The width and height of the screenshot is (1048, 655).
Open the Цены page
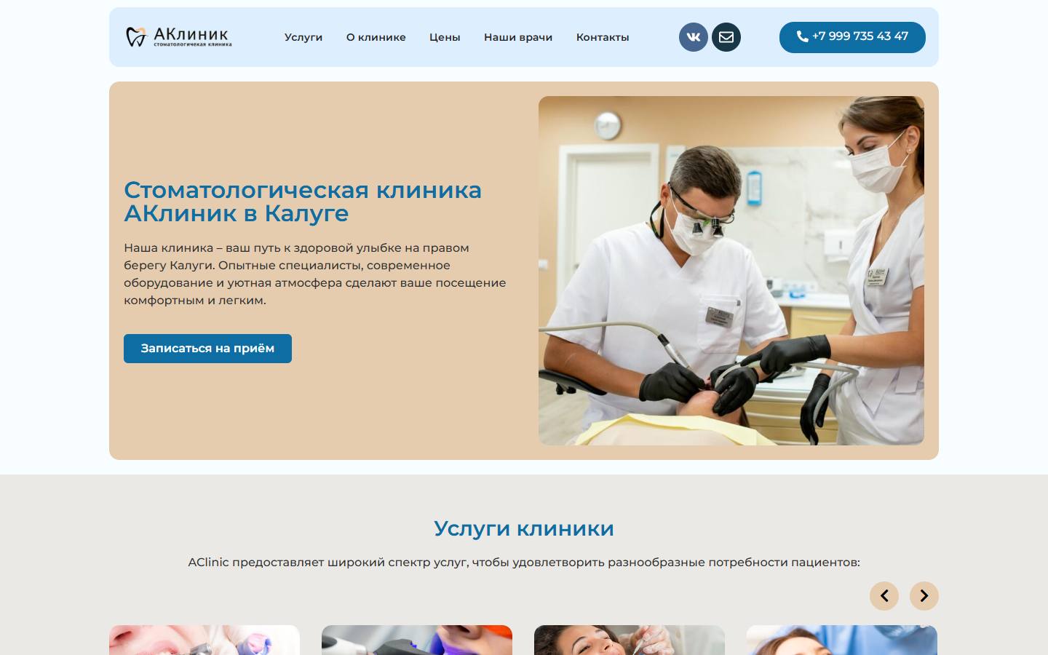coord(445,37)
